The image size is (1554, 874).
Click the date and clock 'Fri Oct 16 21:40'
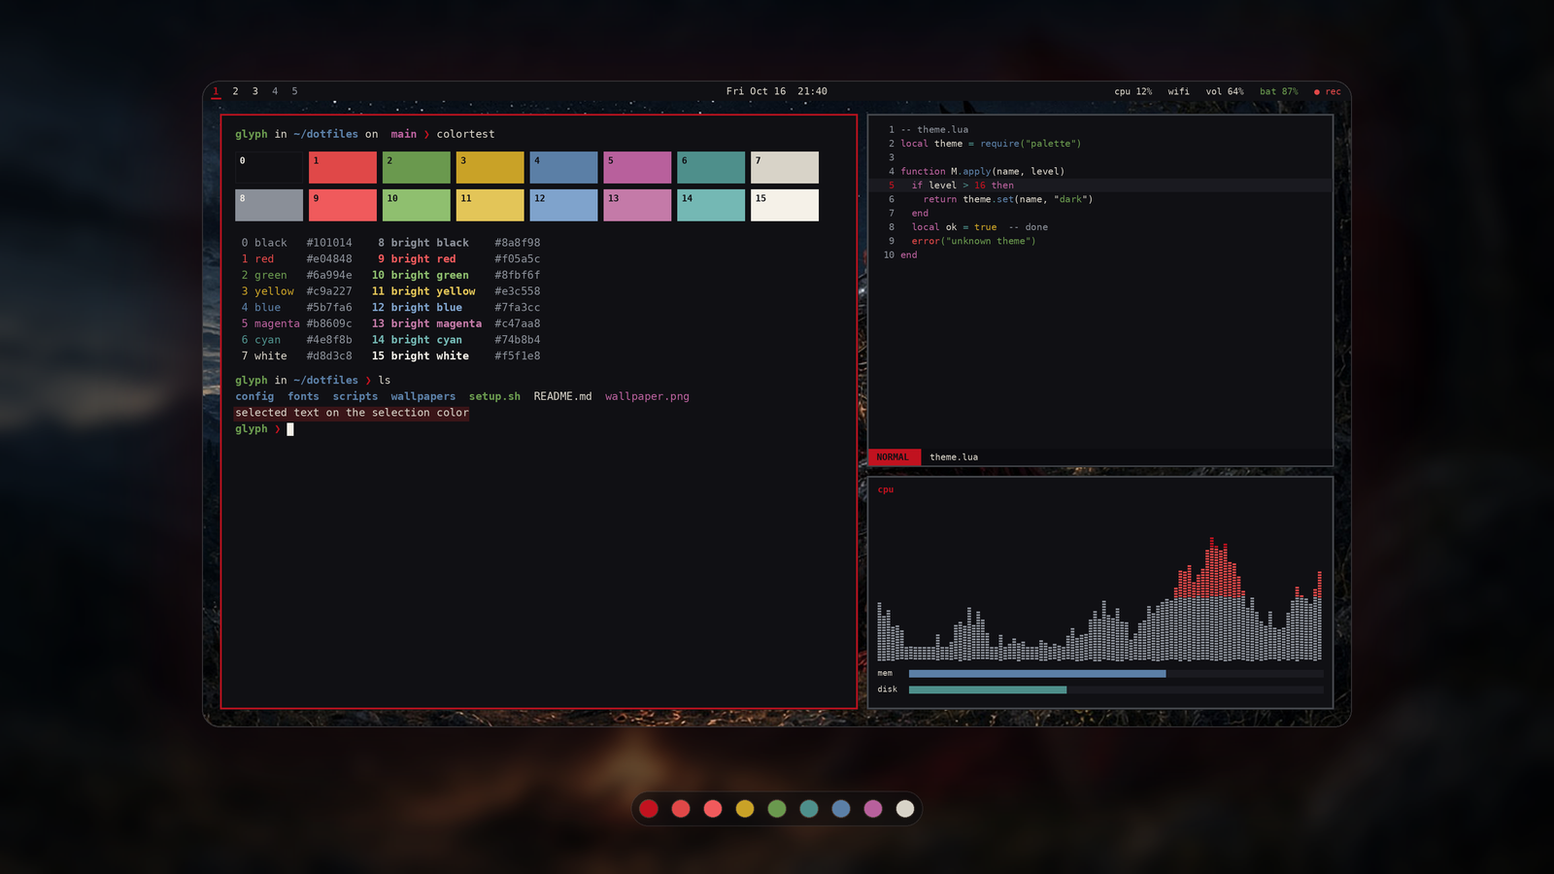pos(777,91)
